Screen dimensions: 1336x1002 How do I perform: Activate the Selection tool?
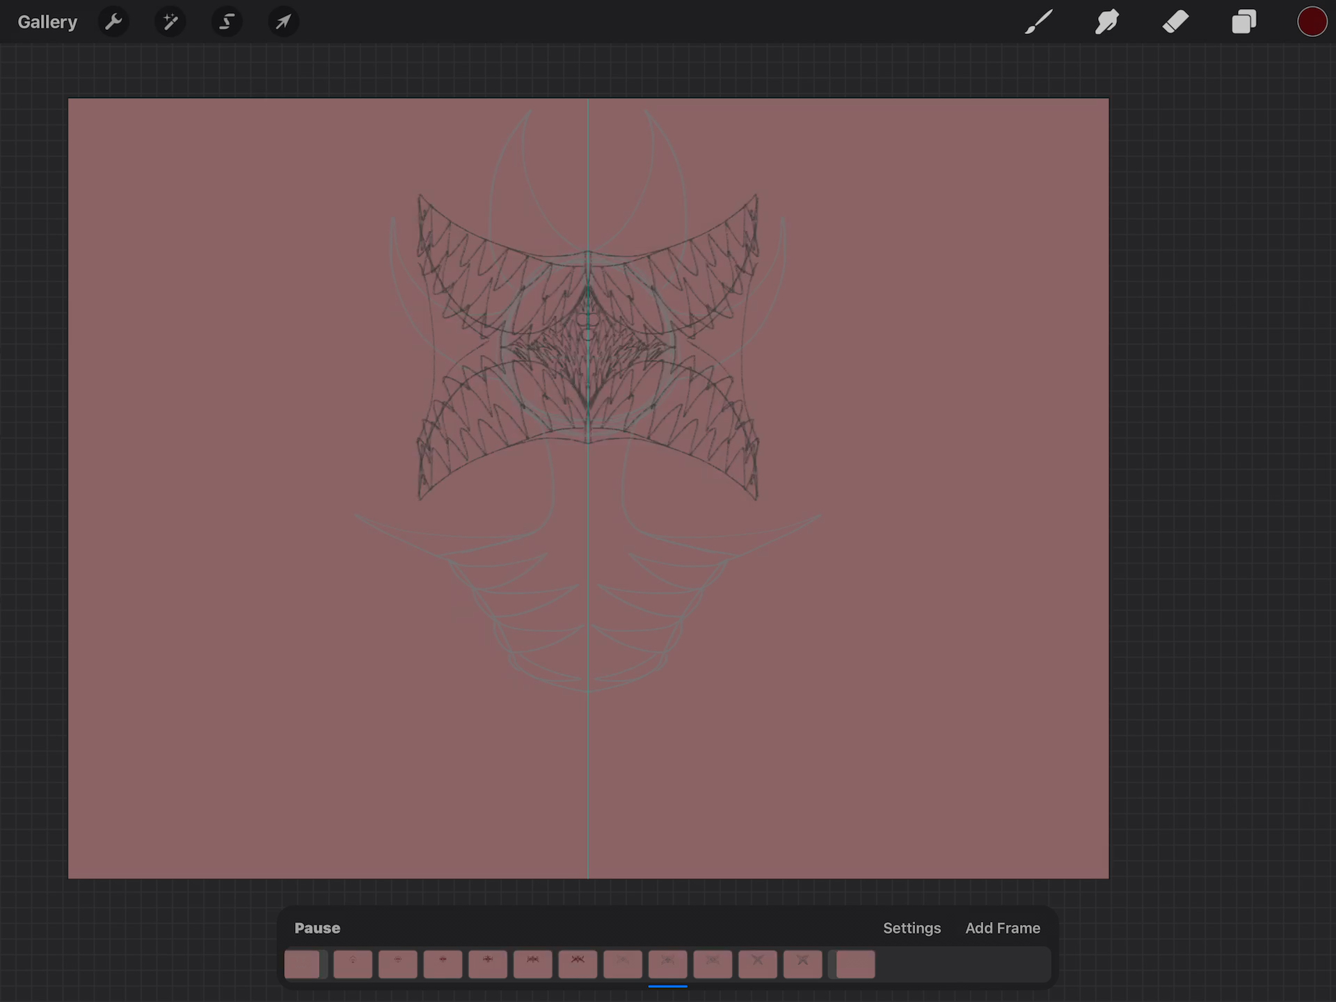(227, 22)
